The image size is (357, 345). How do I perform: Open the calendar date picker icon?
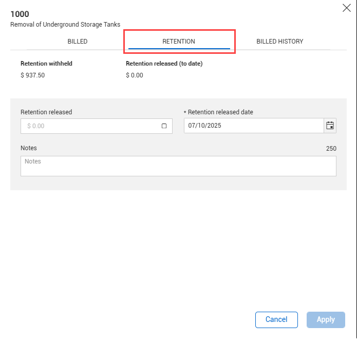330,126
